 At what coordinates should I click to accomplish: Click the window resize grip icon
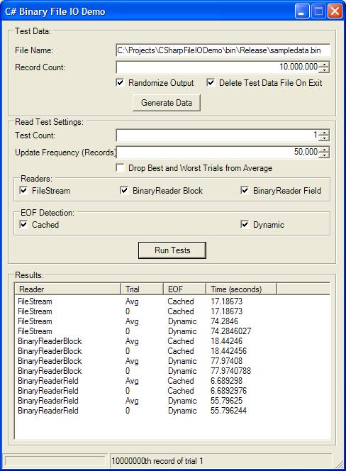point(339,464)
